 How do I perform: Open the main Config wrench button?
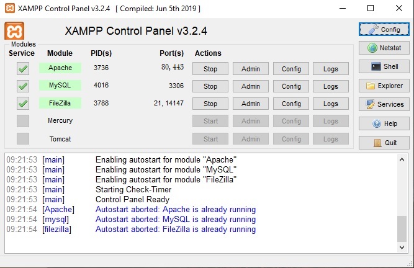pyautogui.click(x=373, y=29)
